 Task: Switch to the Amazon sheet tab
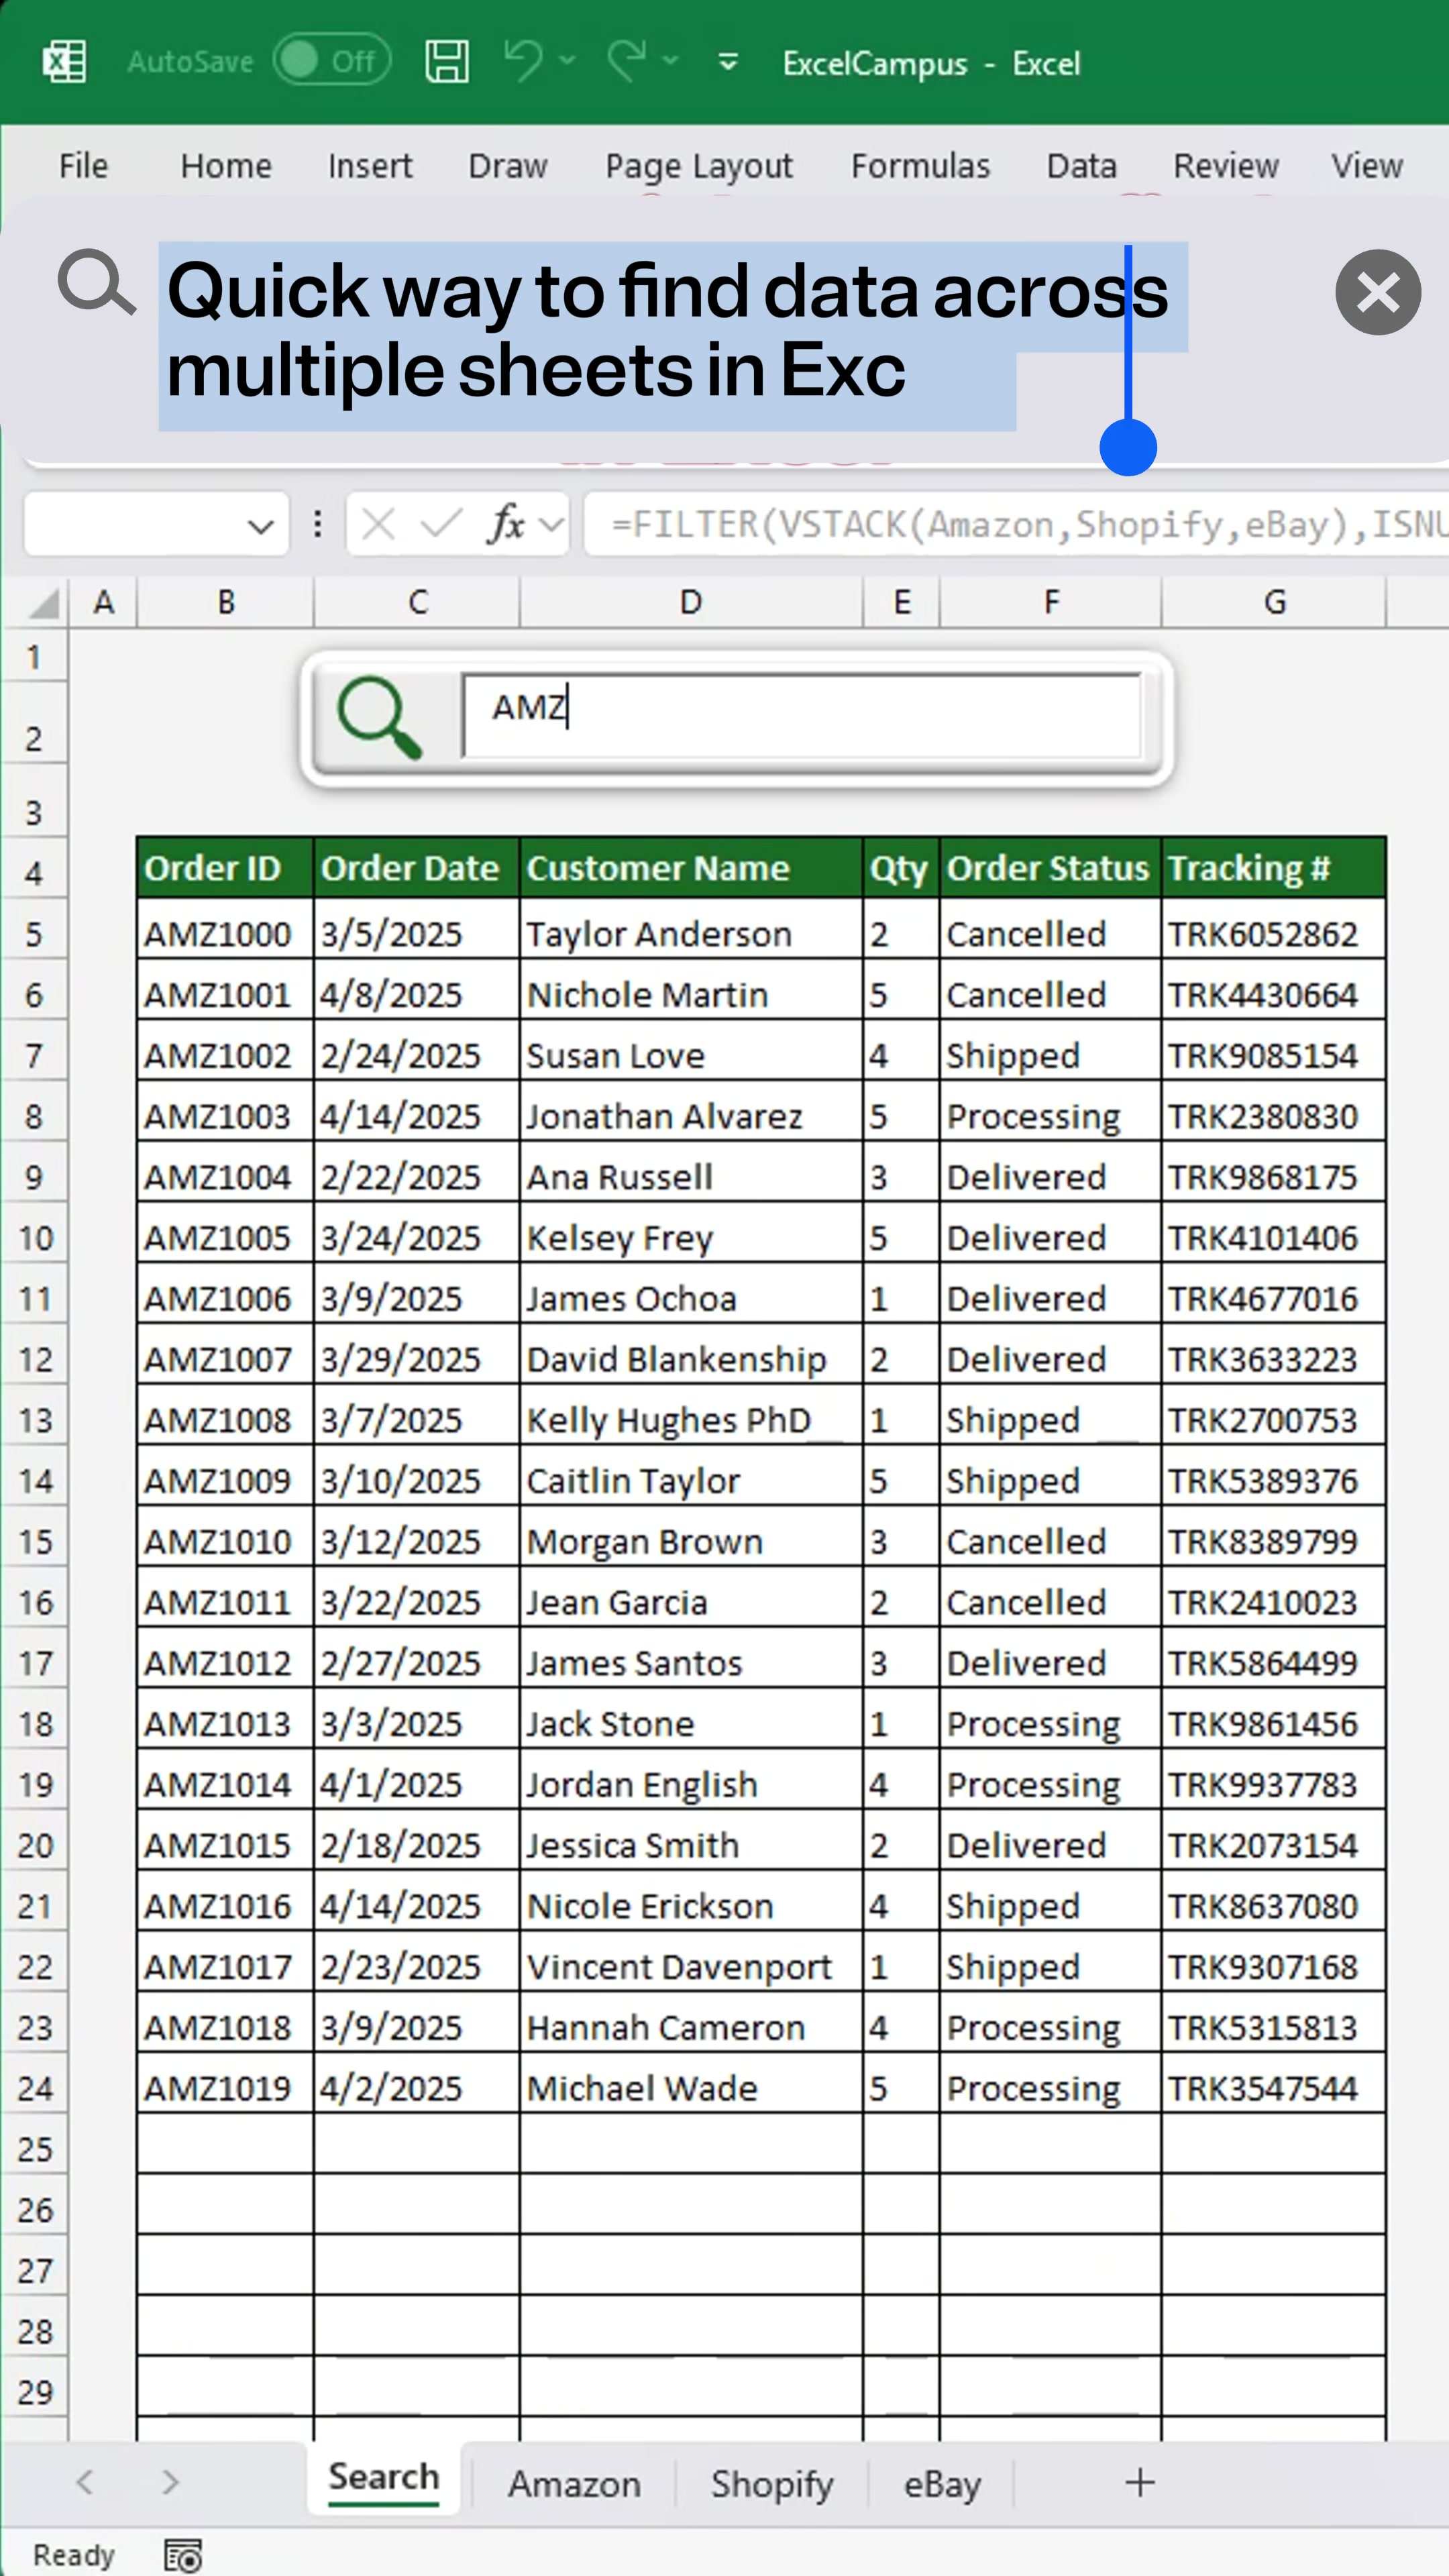pos(574,2484)
